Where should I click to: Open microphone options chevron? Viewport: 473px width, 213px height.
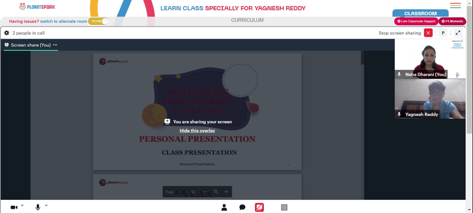pos(46,205)
